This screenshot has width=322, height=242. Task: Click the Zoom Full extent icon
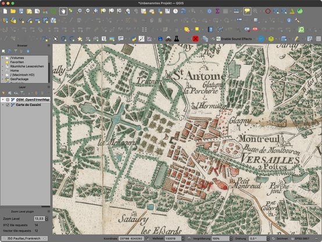click(x=95, y=11)
